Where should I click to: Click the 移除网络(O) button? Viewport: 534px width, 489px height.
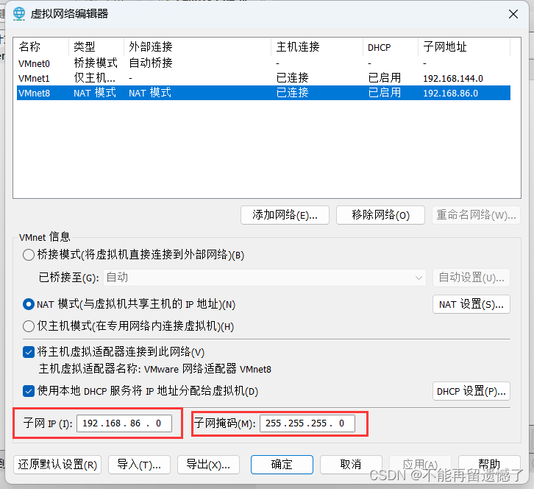point(380,215)
